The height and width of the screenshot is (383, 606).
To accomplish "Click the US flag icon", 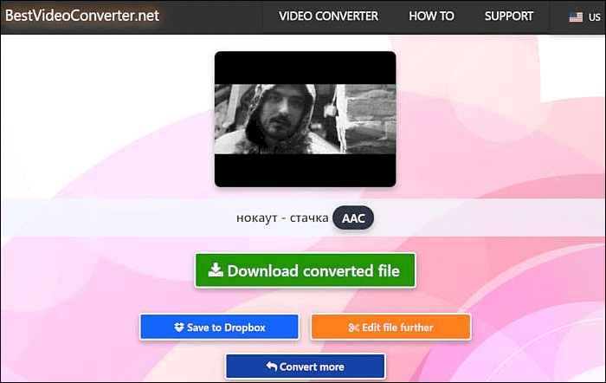I will tap(574, 17).
